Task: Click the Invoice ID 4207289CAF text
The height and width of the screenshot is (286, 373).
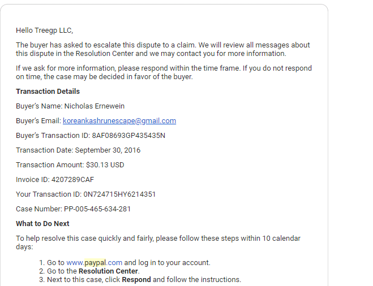Action: click(55, 180)
